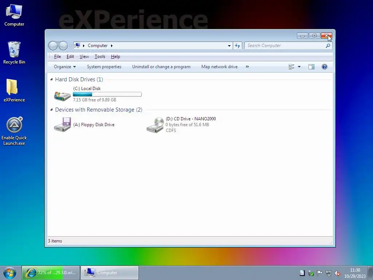Screen dimensions: 373x280
Task: Click the Back navigation button
Action: point(53,46)
